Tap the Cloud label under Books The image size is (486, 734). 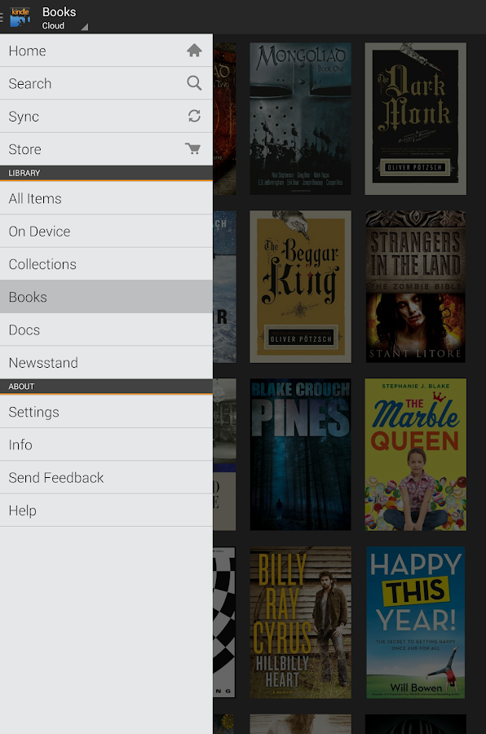53,26
